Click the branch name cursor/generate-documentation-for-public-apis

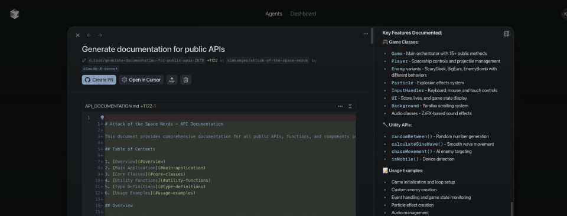(146, 61)
